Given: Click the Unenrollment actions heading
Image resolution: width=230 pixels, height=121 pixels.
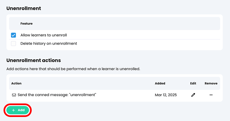Looking at the screenshot, I should coord(34,60).
